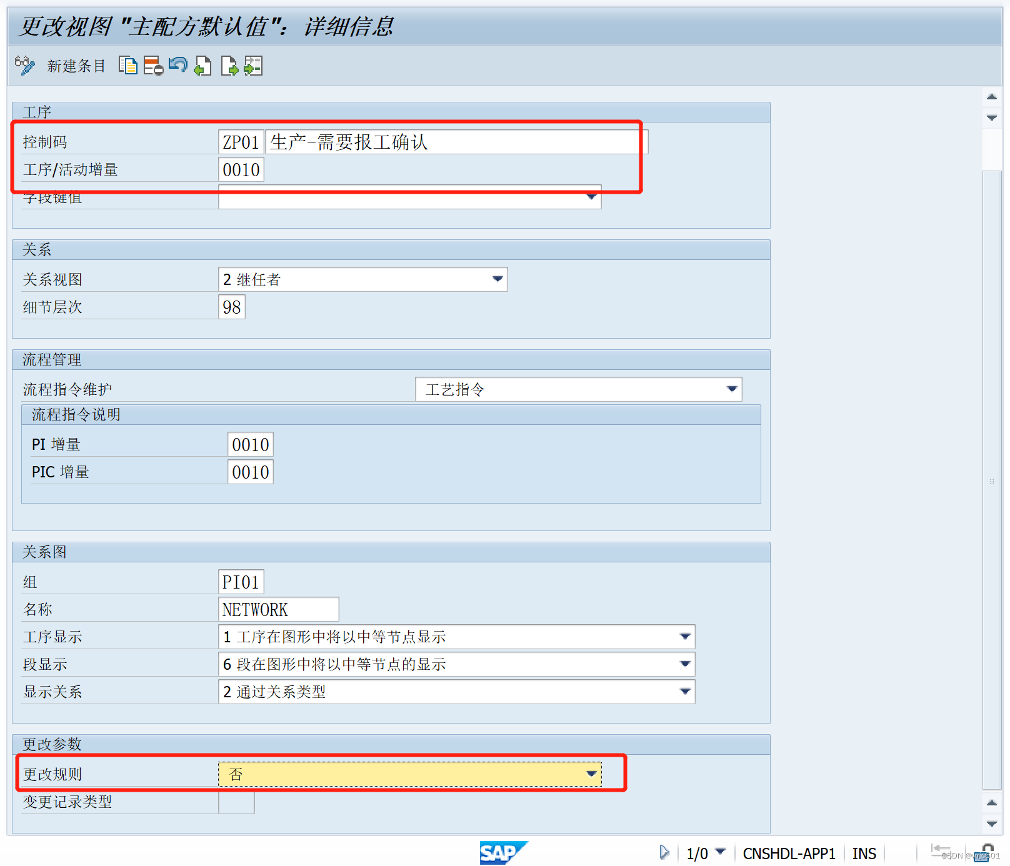The height and width of the screenshot is (866, 1010).
Task: Click the scrollbar up arrow on the right
Action: tap(991, 97)
